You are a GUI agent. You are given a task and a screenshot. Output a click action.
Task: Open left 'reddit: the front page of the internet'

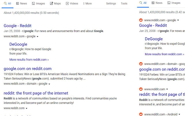[36, 93]
